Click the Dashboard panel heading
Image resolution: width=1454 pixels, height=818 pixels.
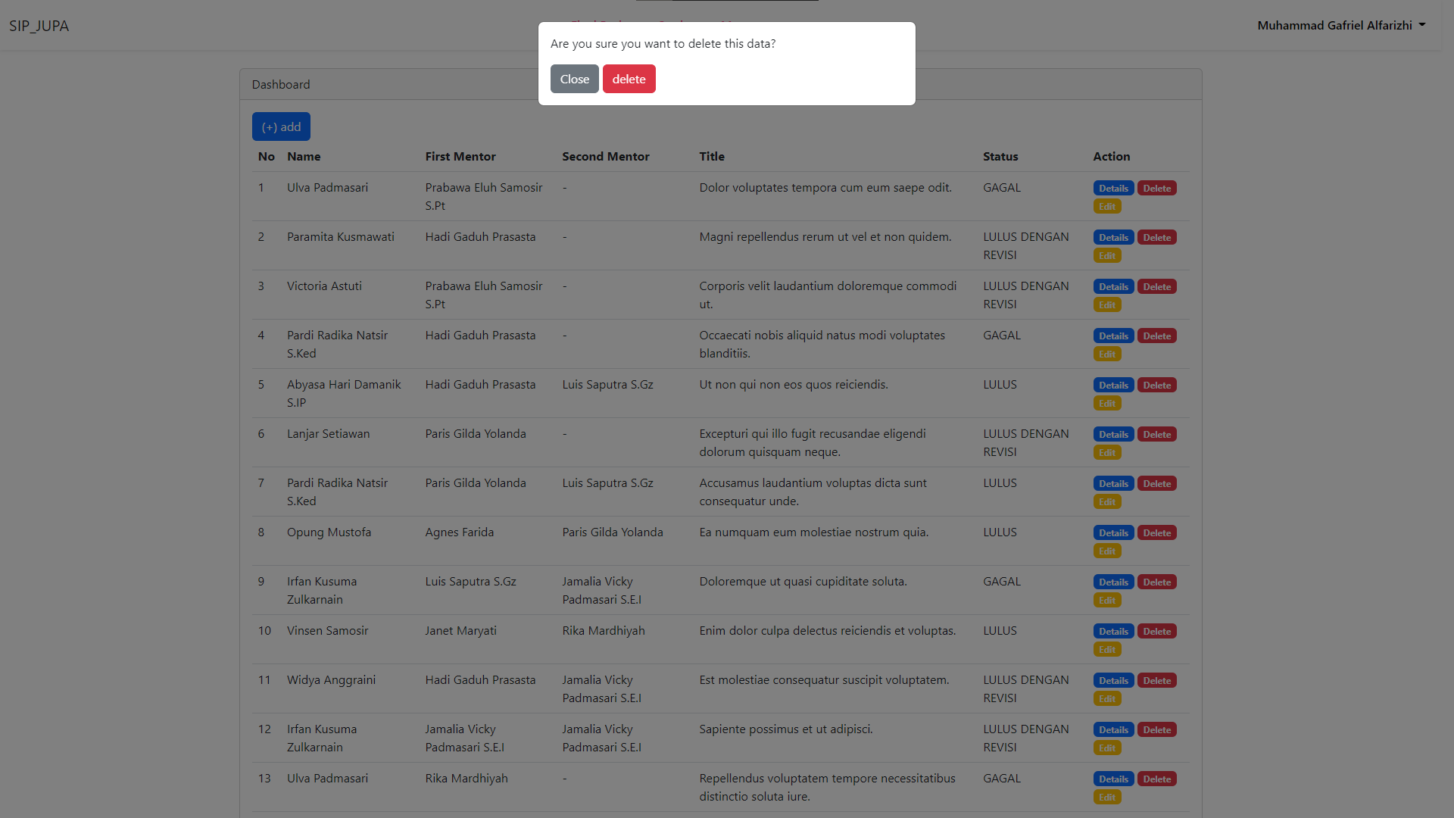coord(281,84)
